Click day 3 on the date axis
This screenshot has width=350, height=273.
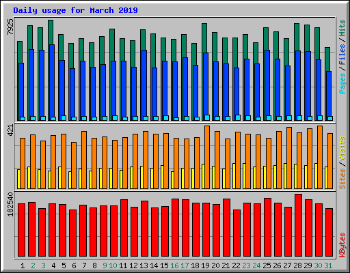coord(43,265)
